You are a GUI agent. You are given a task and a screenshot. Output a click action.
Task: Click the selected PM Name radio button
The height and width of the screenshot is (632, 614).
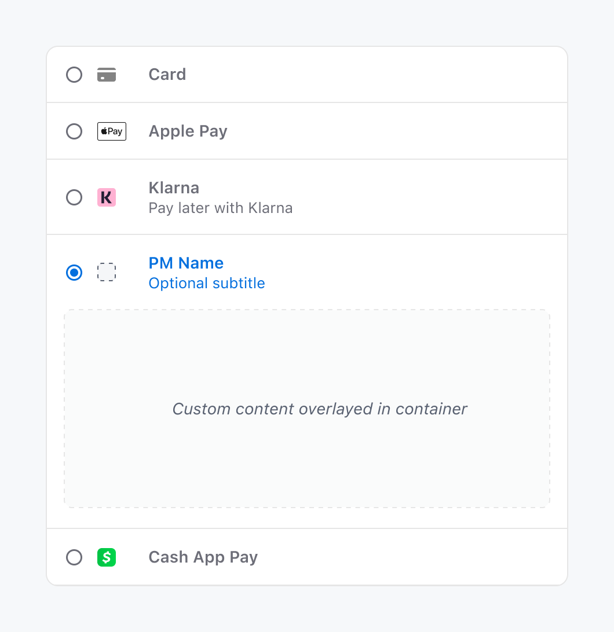coord(74,273)
